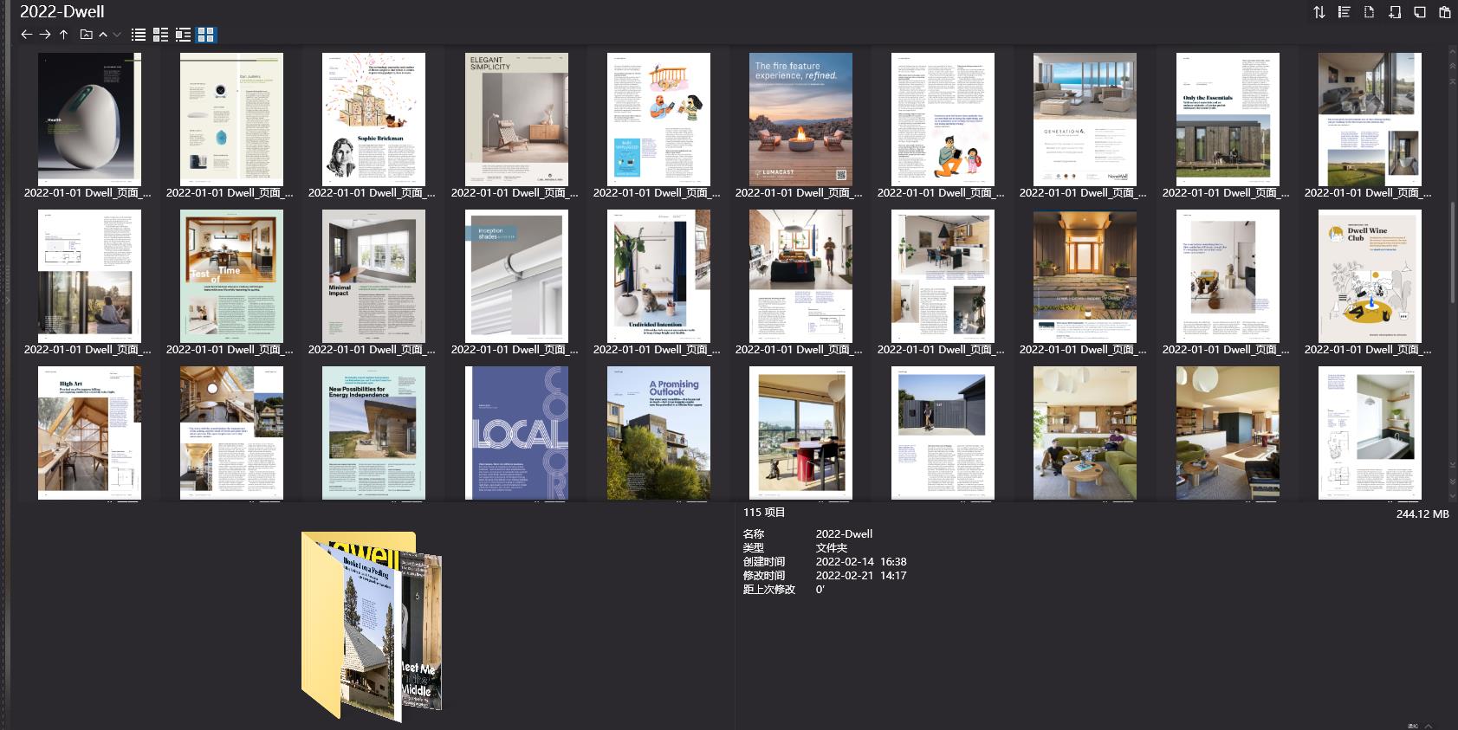Image resolution: width=1458 pixels, height=730 pixels.
Task: Open the grouping list options icon
Action: tap(1345, 12)
